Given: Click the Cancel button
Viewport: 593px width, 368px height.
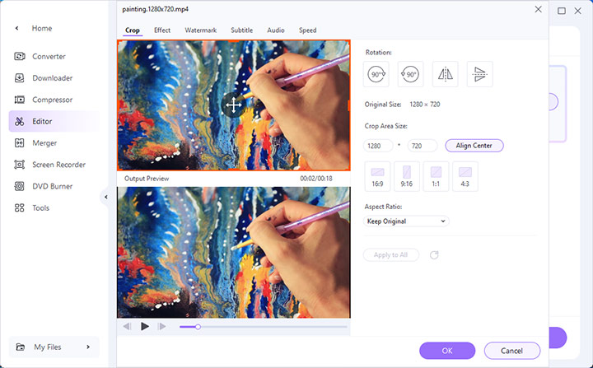Looking at the screenshot, I should click(511, 351).
